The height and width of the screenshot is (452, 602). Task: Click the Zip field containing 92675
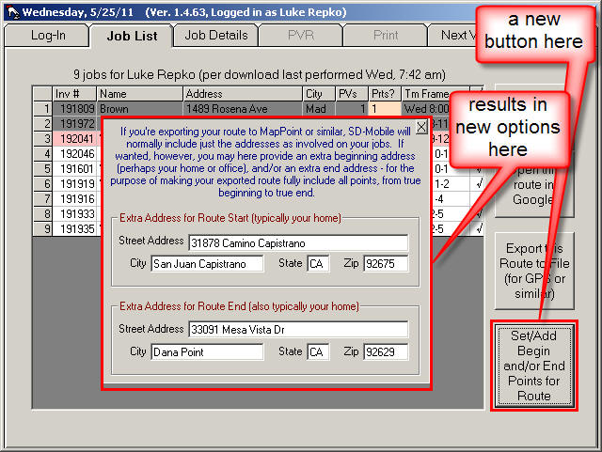[x=386, y=264]
